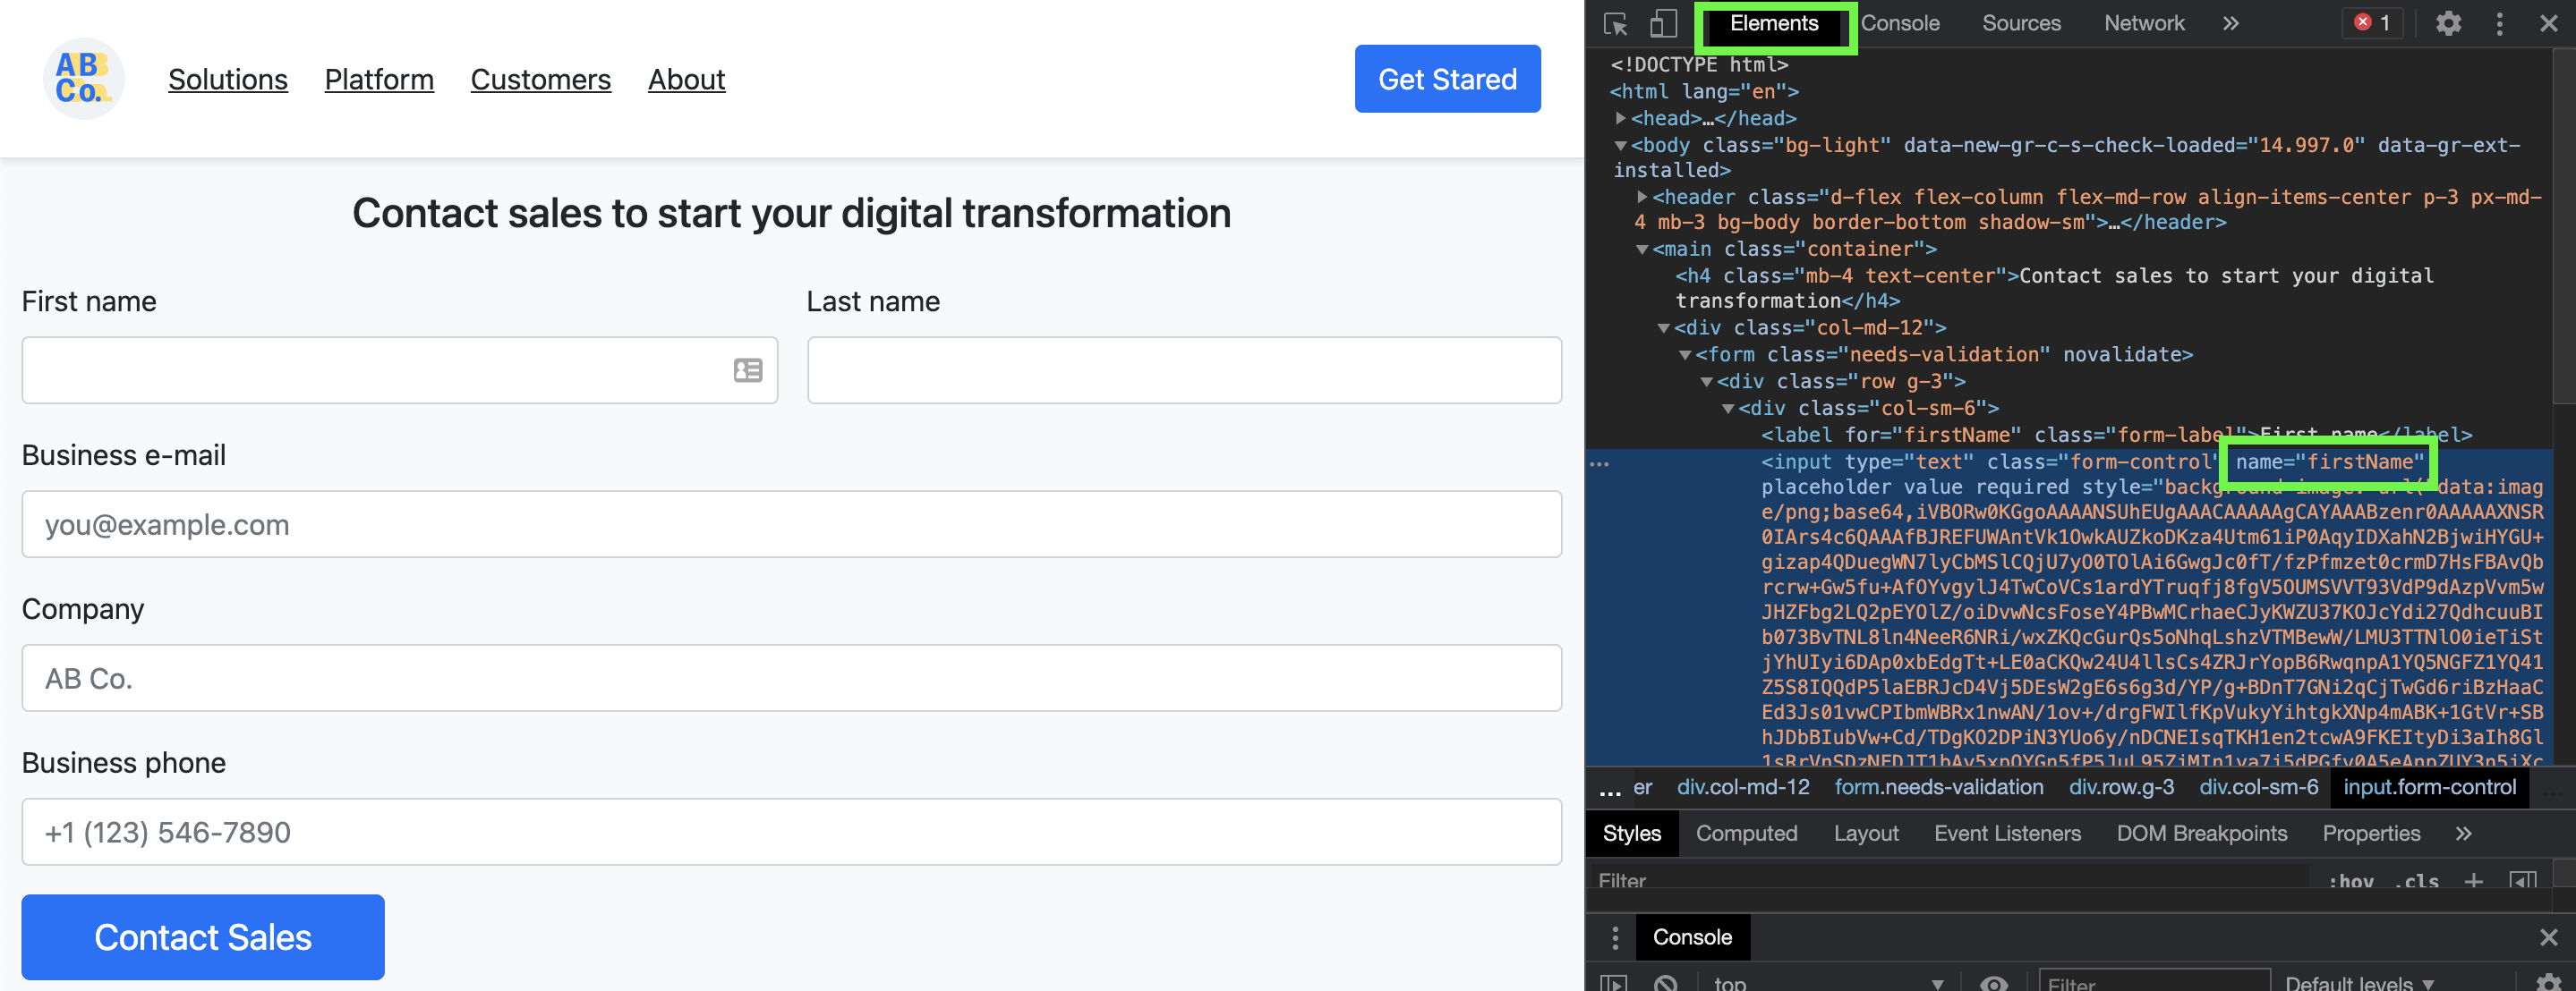This screenshot has height=991, width=2576.
Task: Open the console drawer three-dot menu
Action: 1615,937
